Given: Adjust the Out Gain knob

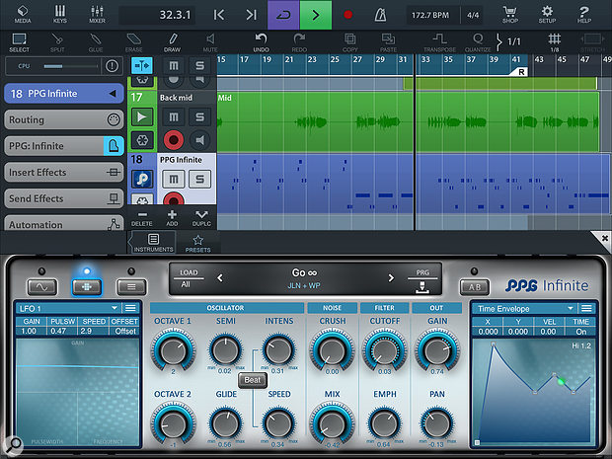Looking at the screenshot, I should (x=437, y=349).
